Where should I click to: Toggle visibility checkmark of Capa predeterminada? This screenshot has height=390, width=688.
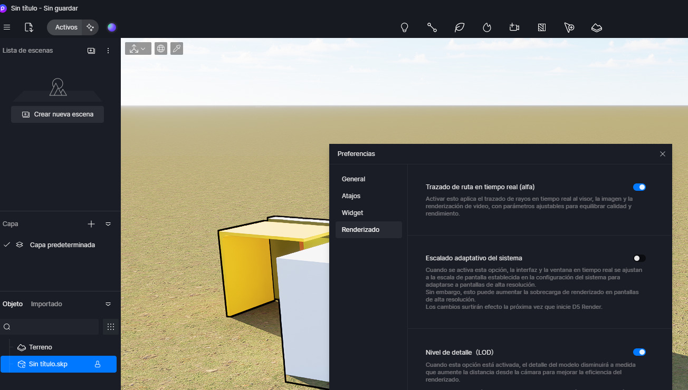pos(7,245)
